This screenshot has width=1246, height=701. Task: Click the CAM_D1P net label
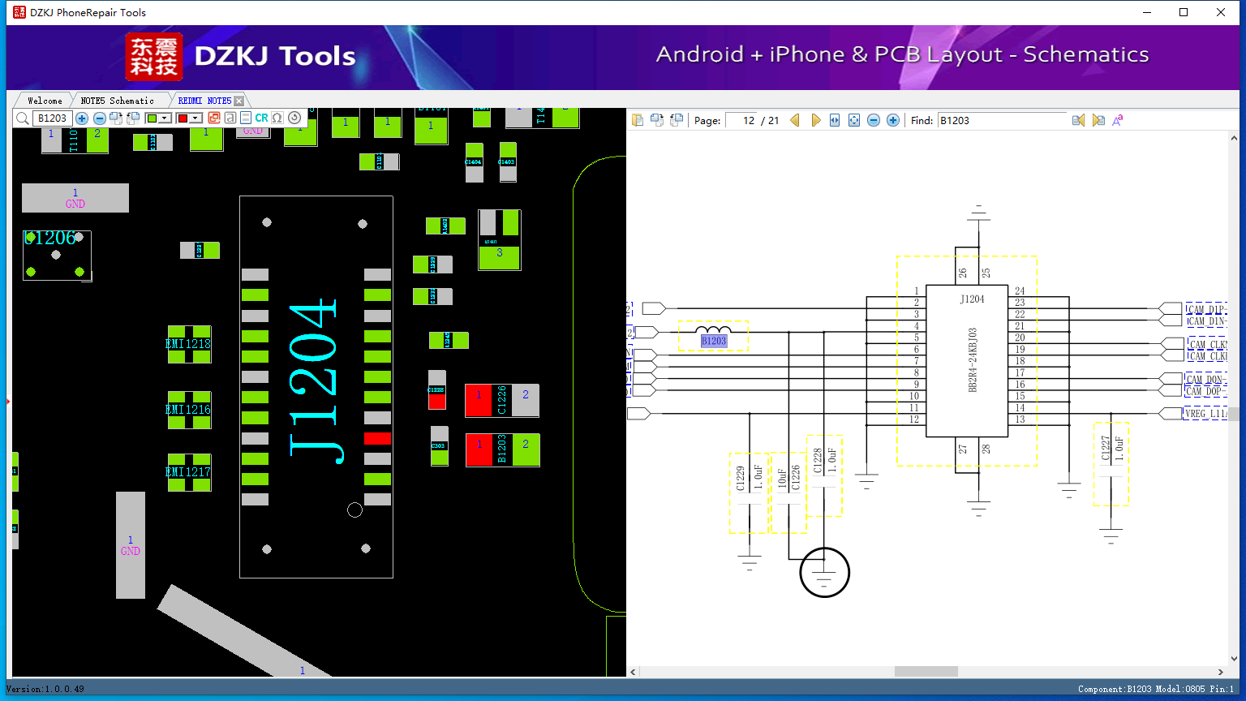coord(1206,309)
